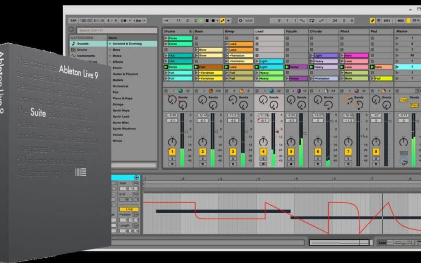
Task: Expand the Bass folder in browser
Action: (x=110, y=49)
